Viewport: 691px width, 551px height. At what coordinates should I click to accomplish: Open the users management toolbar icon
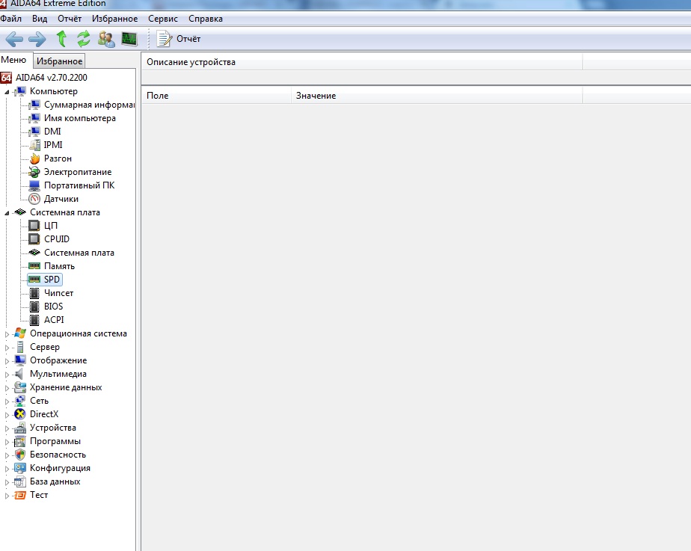[106, 39]
